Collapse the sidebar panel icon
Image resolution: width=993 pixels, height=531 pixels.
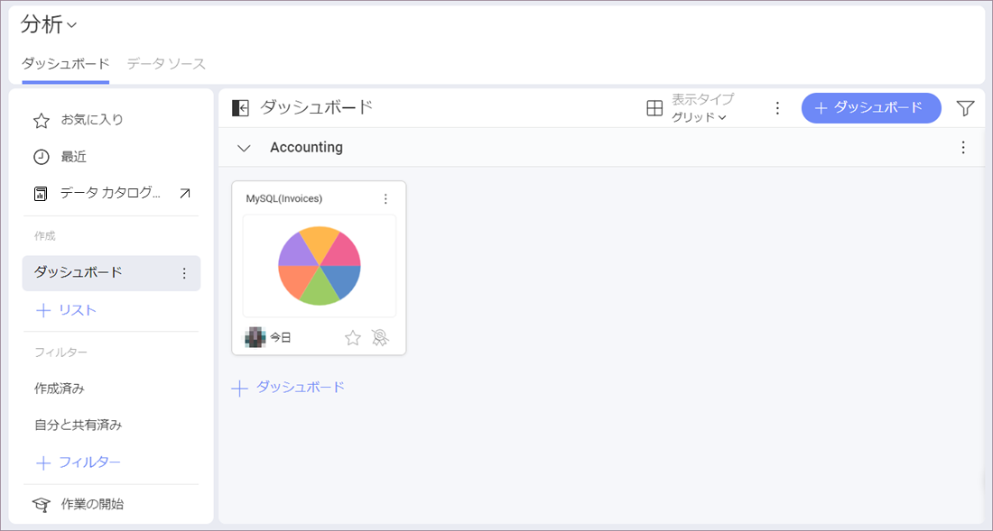tap(241, 108)
